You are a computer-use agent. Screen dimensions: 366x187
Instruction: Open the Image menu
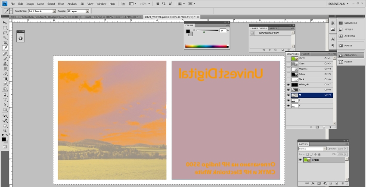coord(30,4)
